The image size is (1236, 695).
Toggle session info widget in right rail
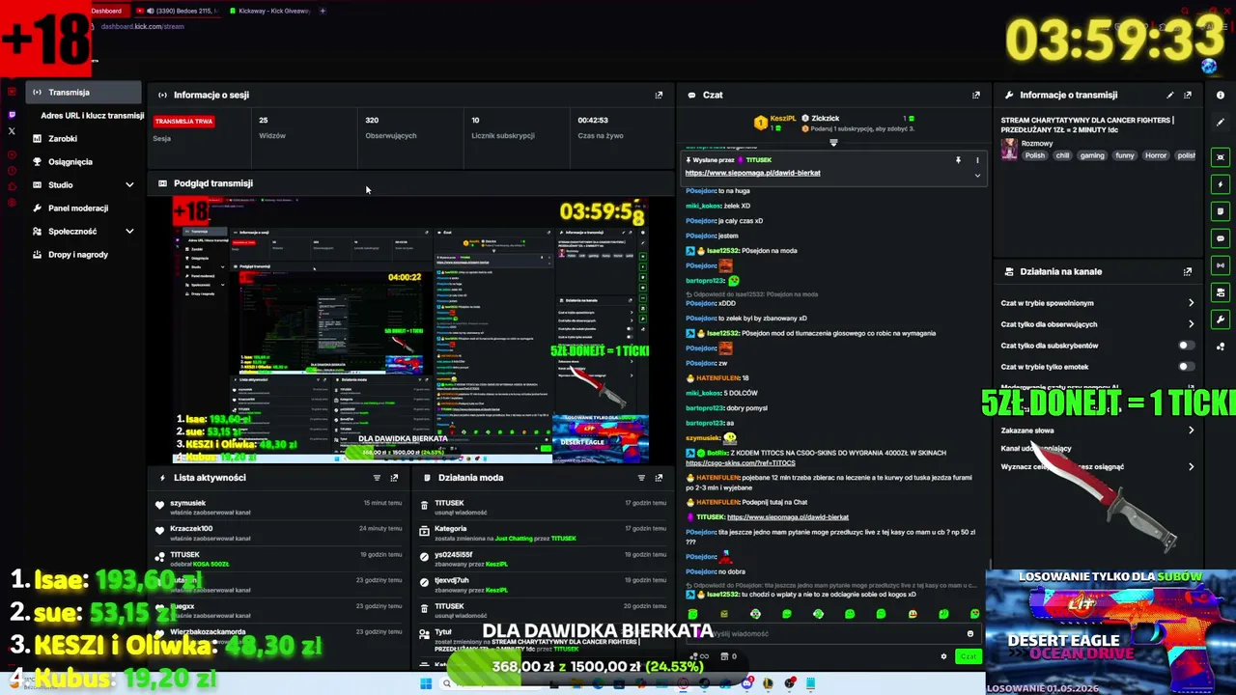(x=1221, y=264)
